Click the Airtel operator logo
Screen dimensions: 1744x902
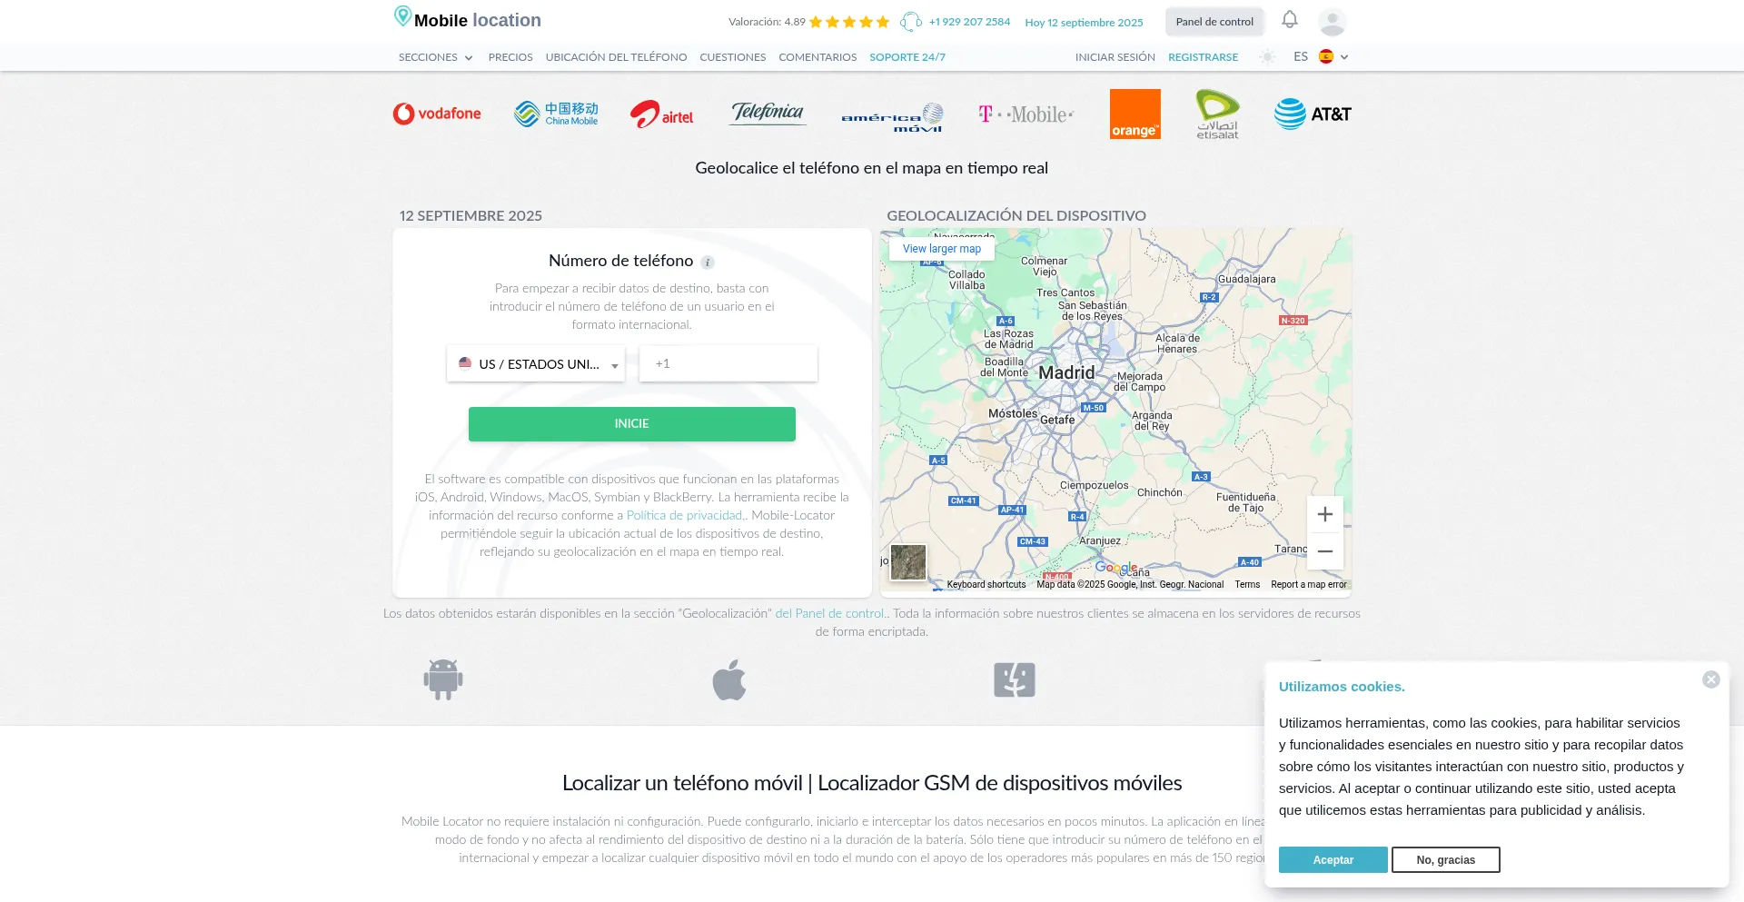(661, 114)
